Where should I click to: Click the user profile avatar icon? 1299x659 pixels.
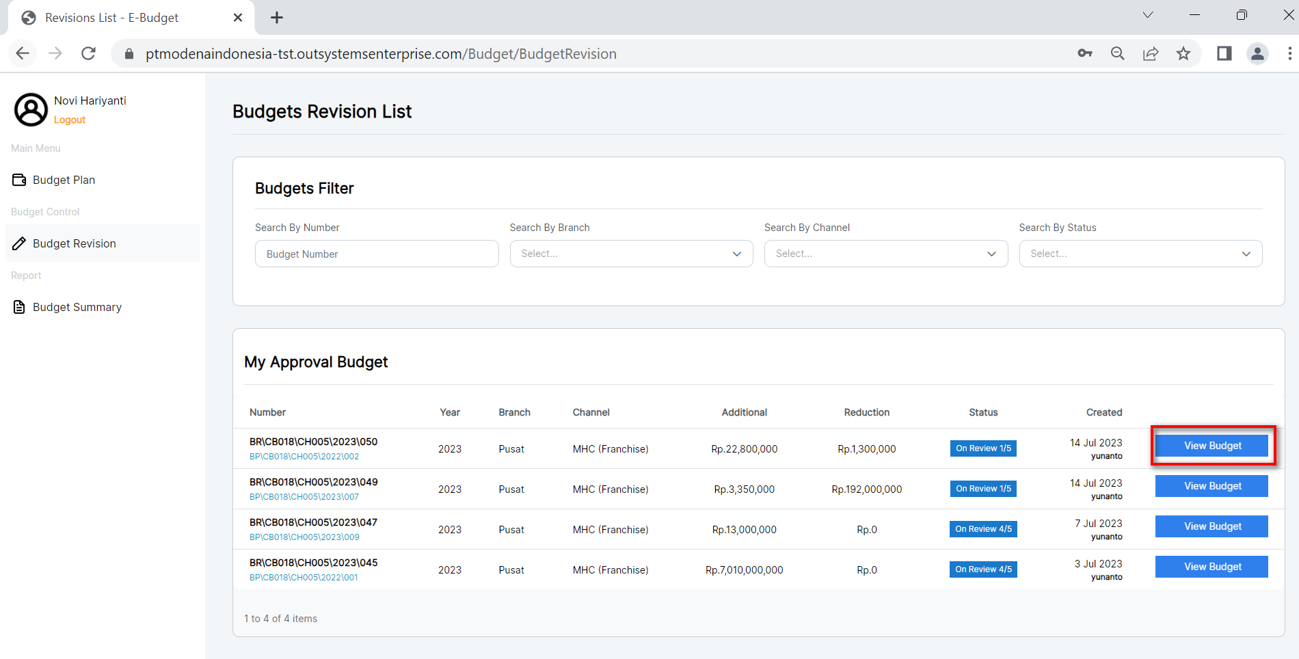pyautogui.click(x=31, y=110)
